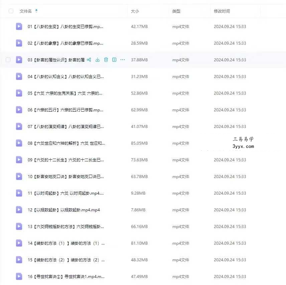Open file name 16【寻世找宫诀①】
The height and width of the screenshot is (285, 286).
(x=66, y=277)
